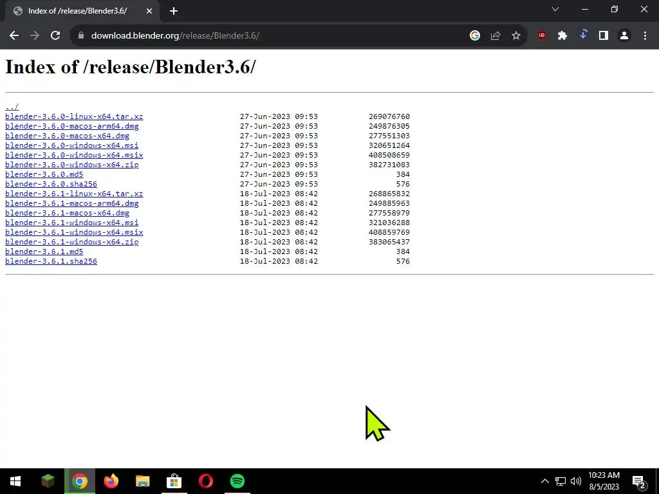Open Spotify from the taskbar
This screenshot has height=494, width=659.
(x=237, y=481)
